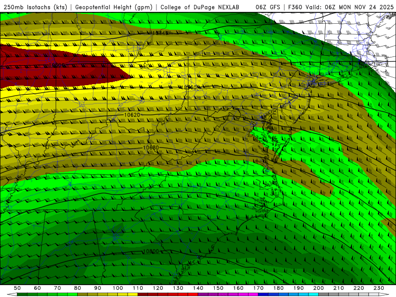The width and height of the screenshot is (396, 297).
Task: Click the 210 legend value
Action: pyautogui.click(x=339, y=288)
